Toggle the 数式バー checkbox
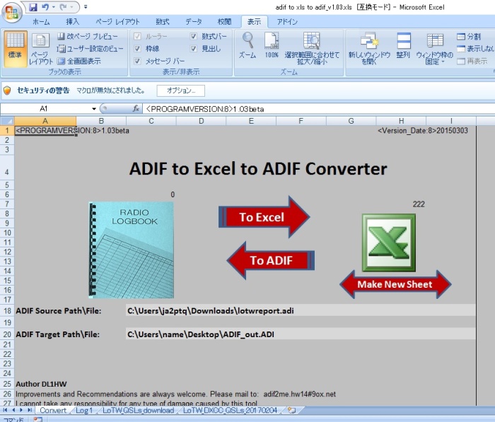 point(194,36)
